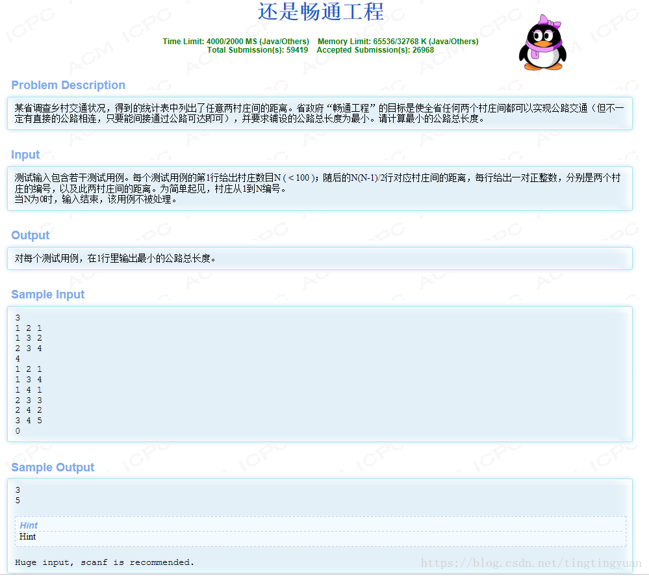Click sample input line '1 3 2'
This screenshot has width=649, height=576.
[29, 338]
